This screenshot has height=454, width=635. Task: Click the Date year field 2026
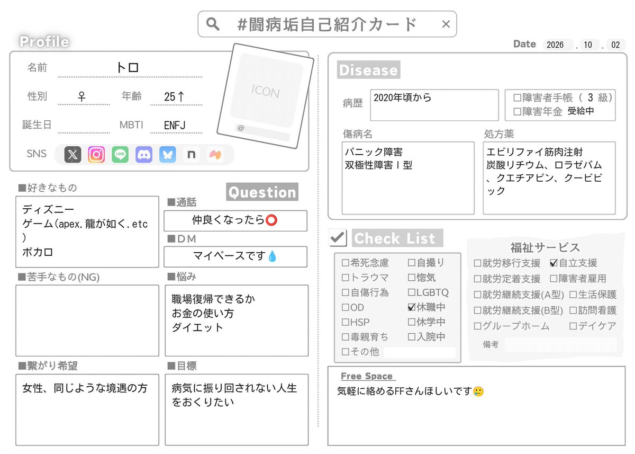tap(557, 45)
